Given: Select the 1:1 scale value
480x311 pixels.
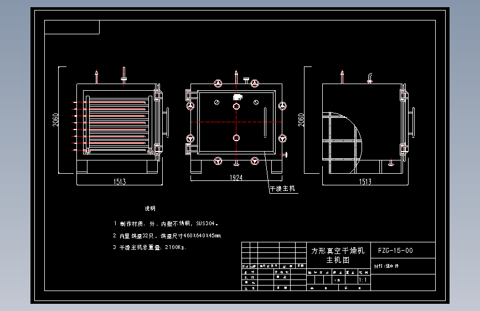Looking at the screenshot, I should [363, 280].
